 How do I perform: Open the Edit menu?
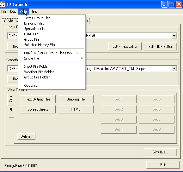tap(13, 11)
